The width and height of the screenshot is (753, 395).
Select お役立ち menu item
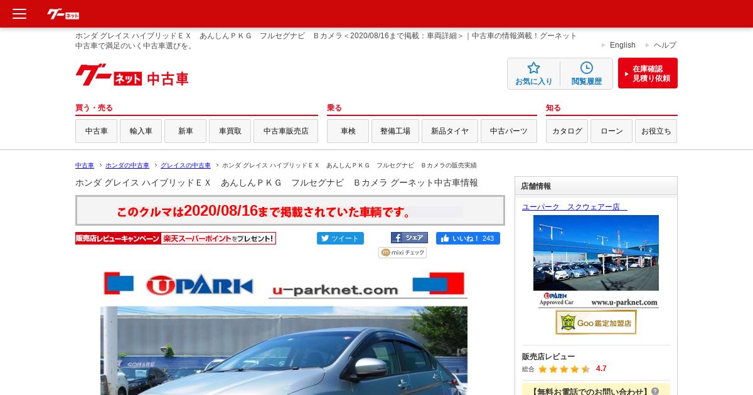pyautogui.click(x=656, y=131)
